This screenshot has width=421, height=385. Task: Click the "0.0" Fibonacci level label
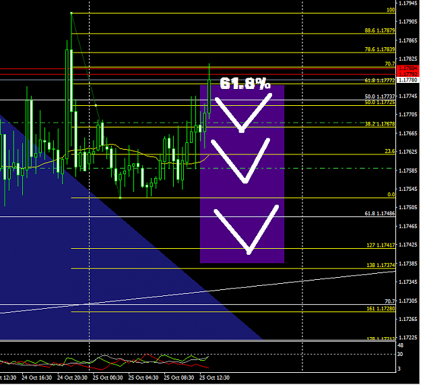pos(391,194)
